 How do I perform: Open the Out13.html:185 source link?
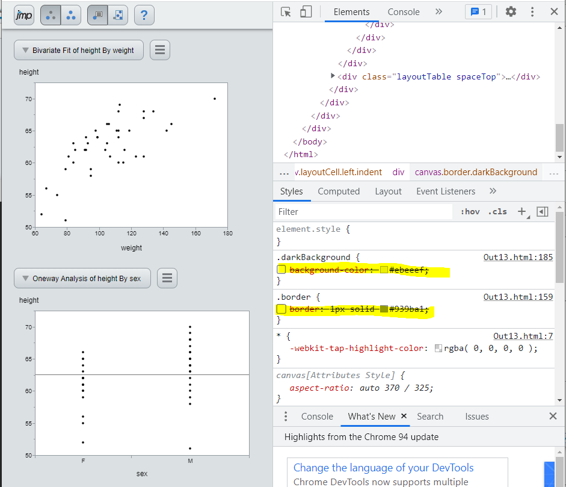tap(518, 257)
